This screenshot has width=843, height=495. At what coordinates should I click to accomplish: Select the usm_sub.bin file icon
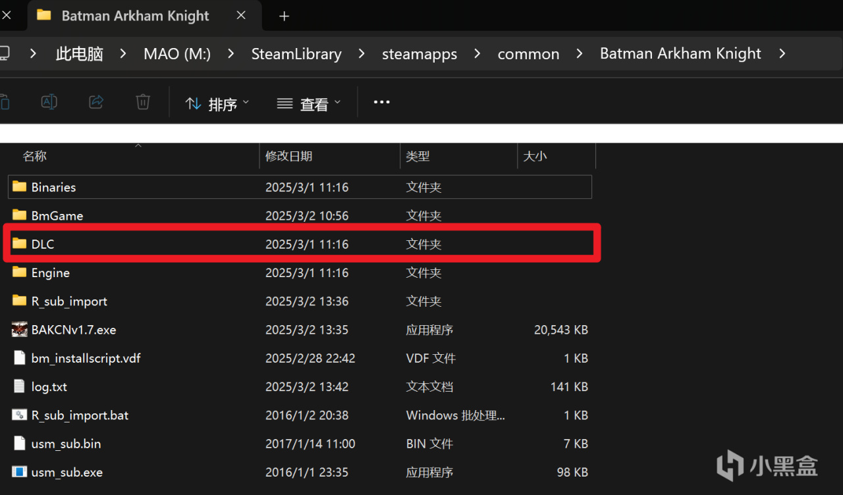point(20,444)
